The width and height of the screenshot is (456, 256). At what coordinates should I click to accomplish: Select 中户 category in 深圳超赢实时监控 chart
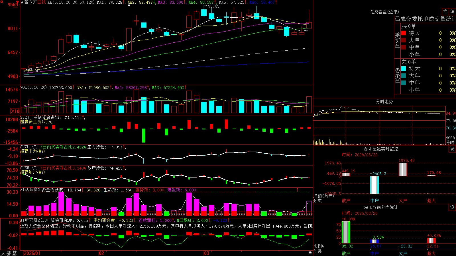(374, 201)
